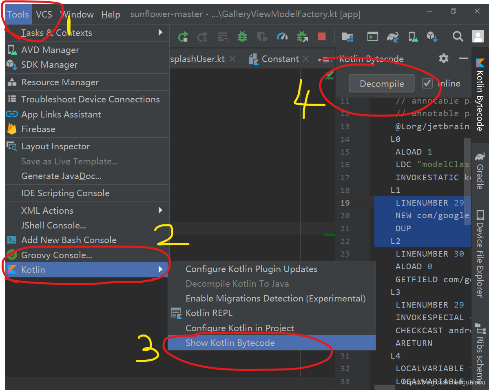Select Firebase menu entry
Viewport: 489px width, 390px height.
[x=87, y=129]
